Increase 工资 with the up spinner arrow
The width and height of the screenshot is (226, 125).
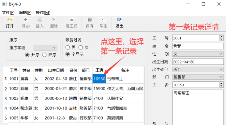coord(221,83)
